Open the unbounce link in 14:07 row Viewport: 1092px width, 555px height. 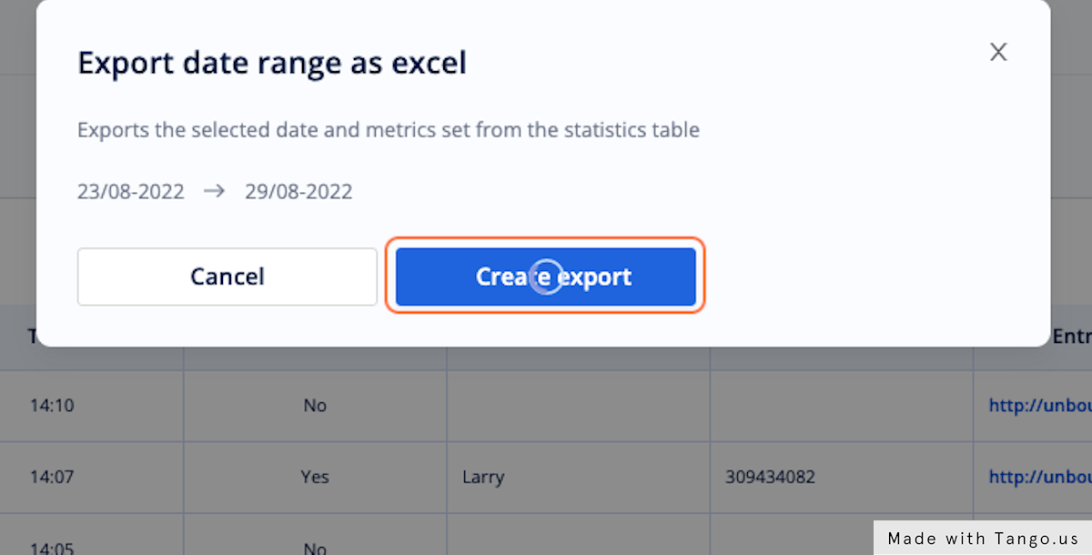(1039, 477)
